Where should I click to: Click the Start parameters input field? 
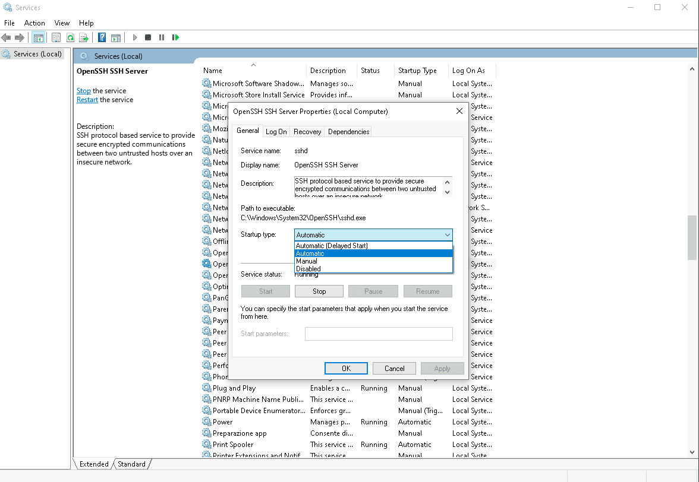(379, 334)
